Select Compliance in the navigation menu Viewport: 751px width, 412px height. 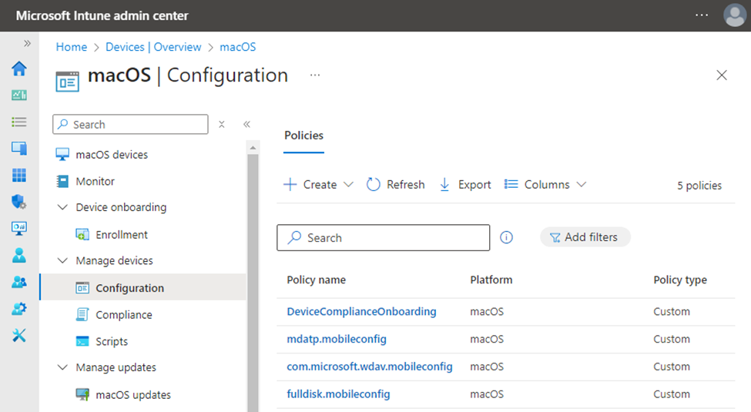(123, 315)
